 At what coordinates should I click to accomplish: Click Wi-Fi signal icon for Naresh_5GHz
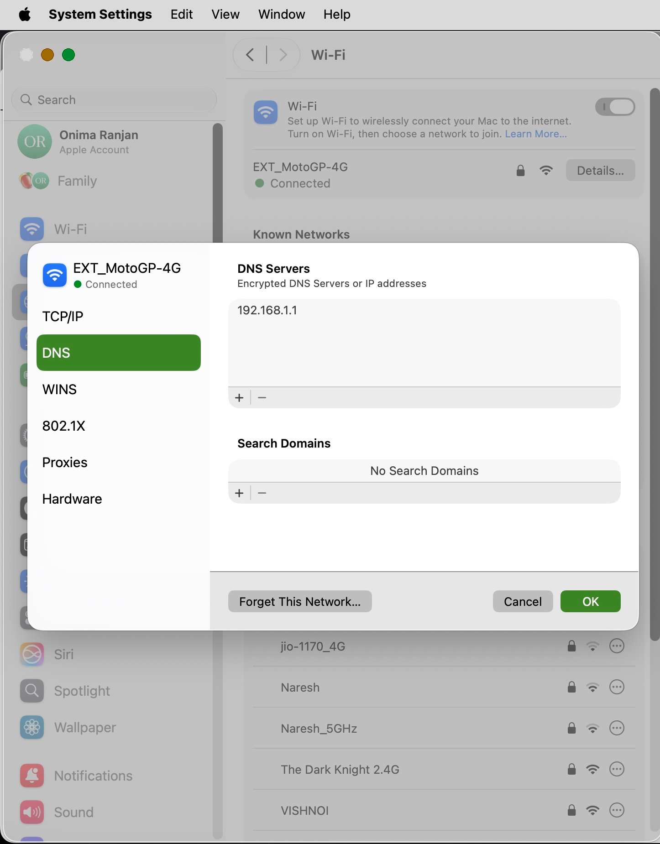592,728
